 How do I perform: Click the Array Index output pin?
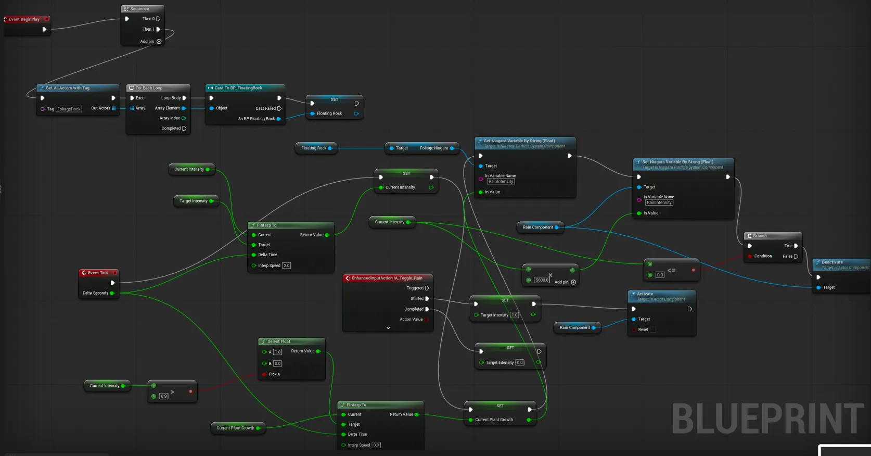coord(184,118)
